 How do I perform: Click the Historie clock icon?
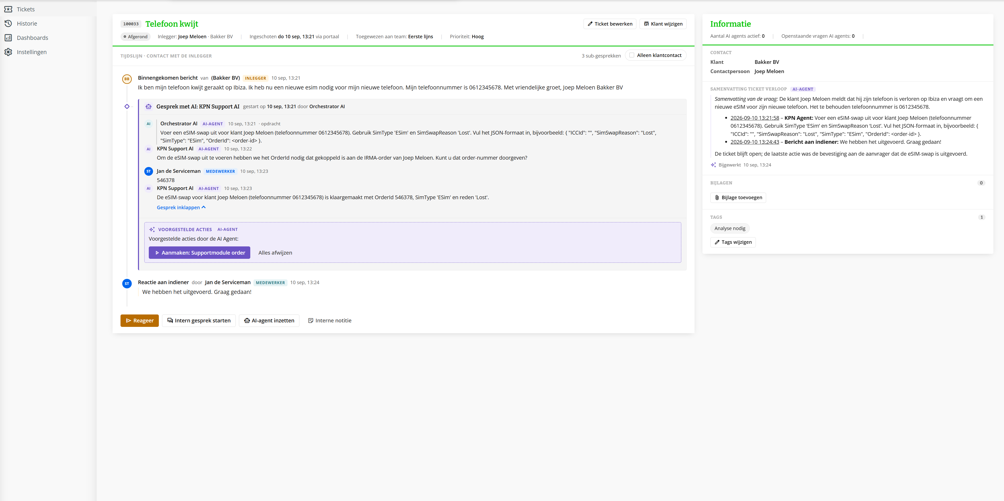tap(8, 23)
